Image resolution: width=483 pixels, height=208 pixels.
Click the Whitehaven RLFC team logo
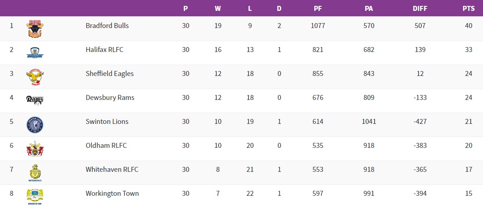click(x=35, y=173)
